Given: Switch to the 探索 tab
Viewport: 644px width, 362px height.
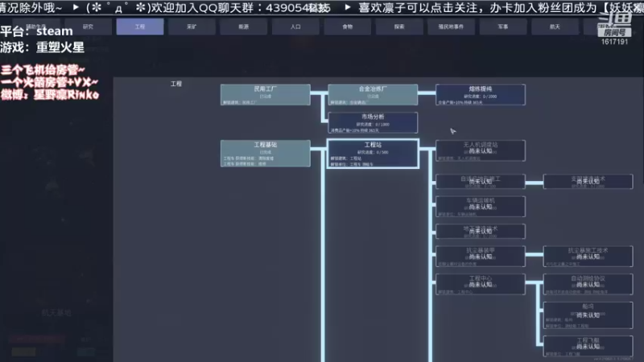Looking at the screenshot, I should point(399,27).
